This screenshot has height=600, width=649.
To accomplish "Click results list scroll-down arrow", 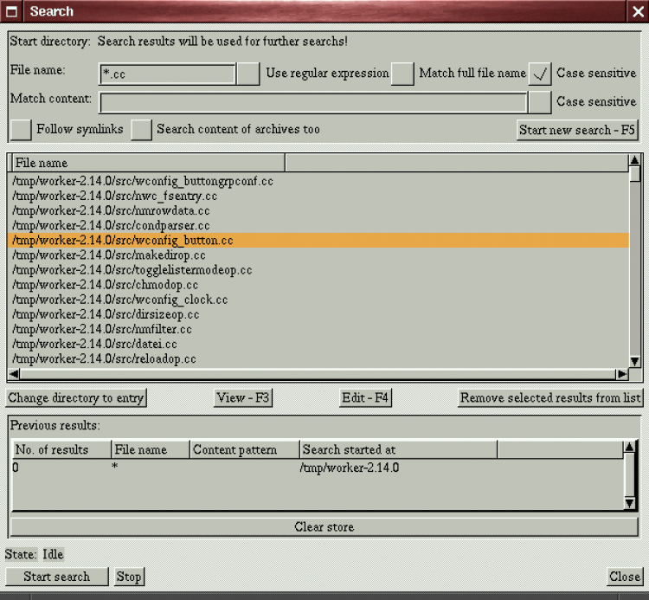I will (x=634, y=362).
